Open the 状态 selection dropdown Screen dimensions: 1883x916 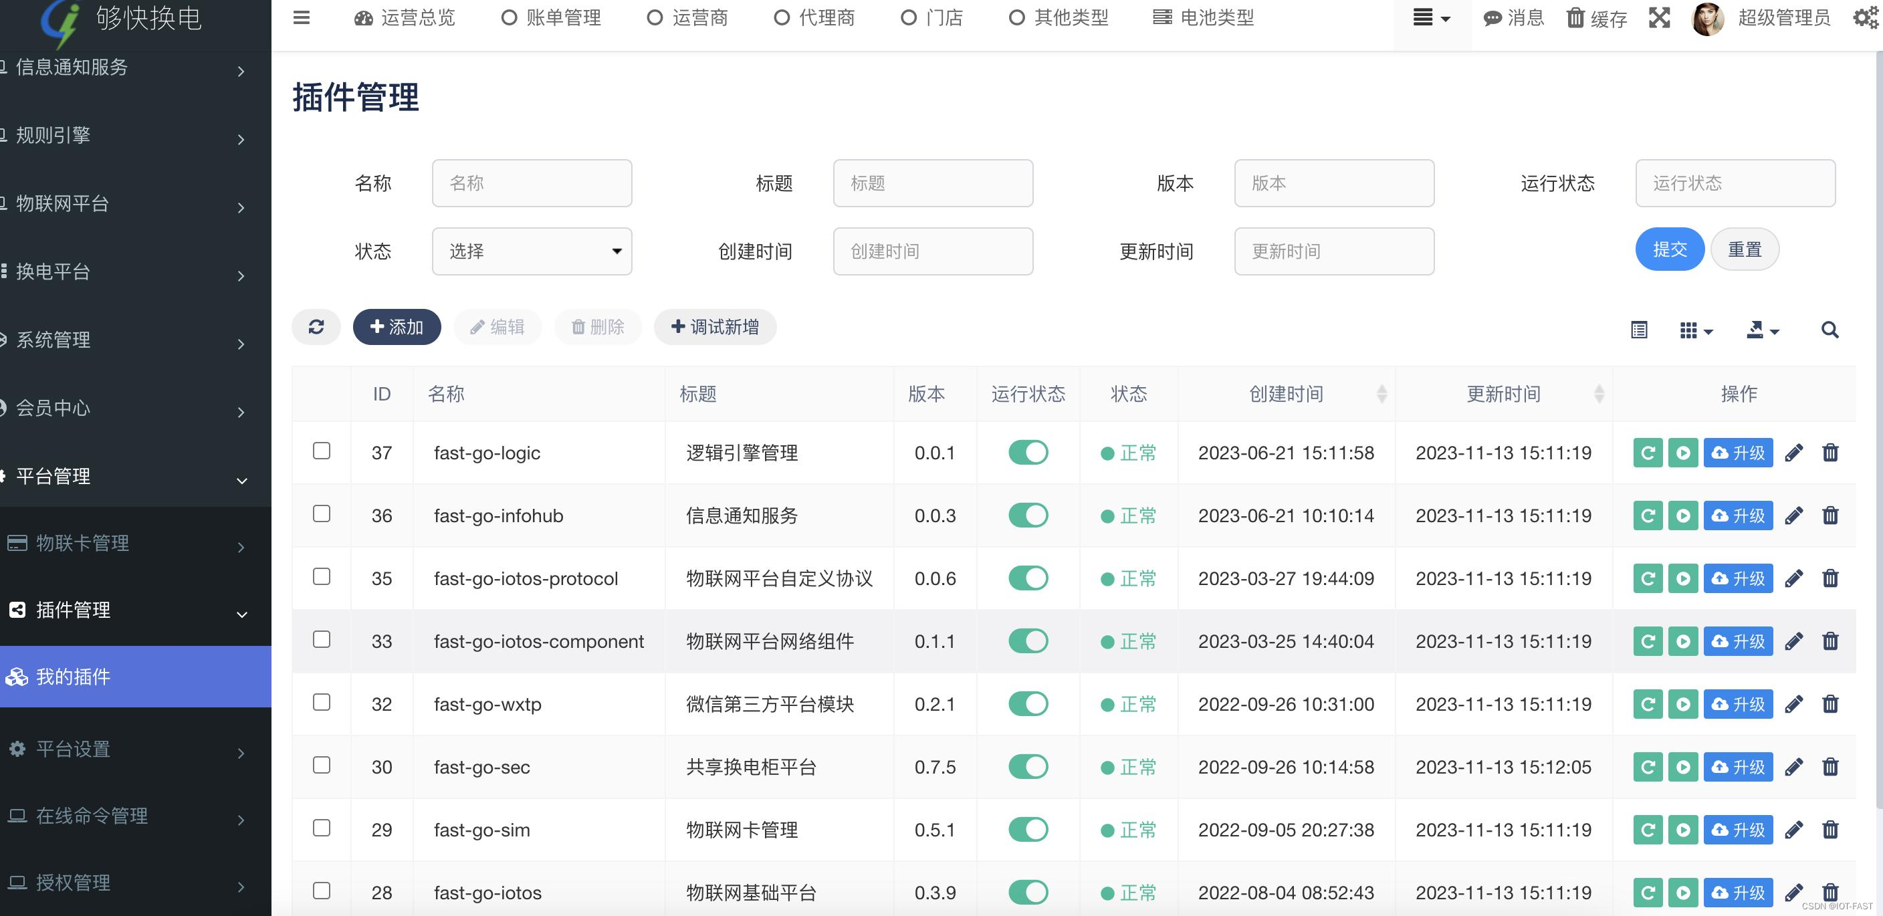532,251
